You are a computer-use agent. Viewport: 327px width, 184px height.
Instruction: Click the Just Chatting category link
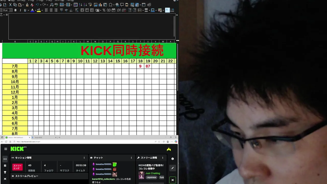pyautogui.click(x=153, y=173)
